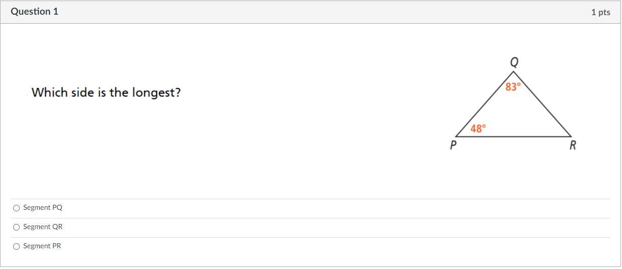Click vertex label R below the triangle
The height and width of the screenshot is (269, 622).
tap(572, 146)
